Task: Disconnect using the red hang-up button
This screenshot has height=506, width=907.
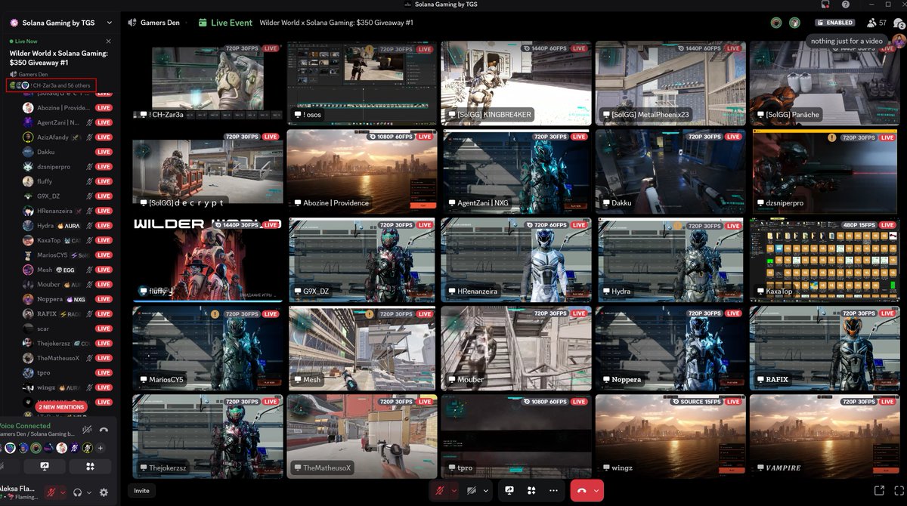Action: click(581, 490)
